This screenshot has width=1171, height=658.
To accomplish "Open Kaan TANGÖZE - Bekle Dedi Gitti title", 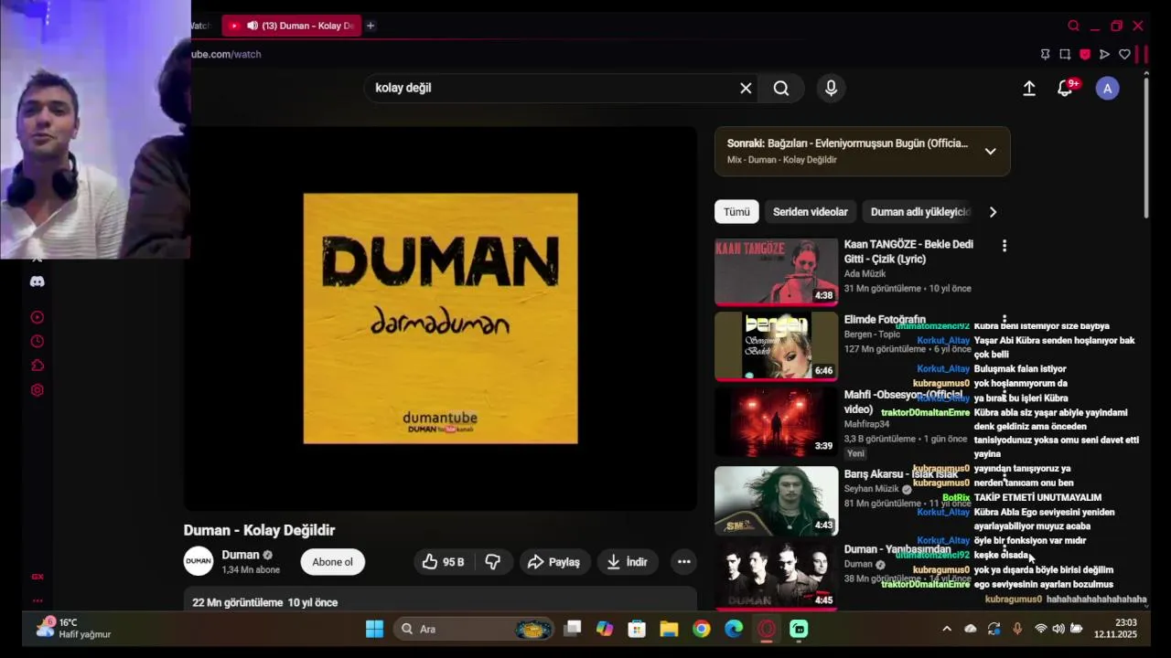I will (908, 251).
